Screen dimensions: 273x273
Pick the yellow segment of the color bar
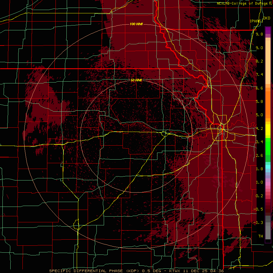(x=268, y=130)
